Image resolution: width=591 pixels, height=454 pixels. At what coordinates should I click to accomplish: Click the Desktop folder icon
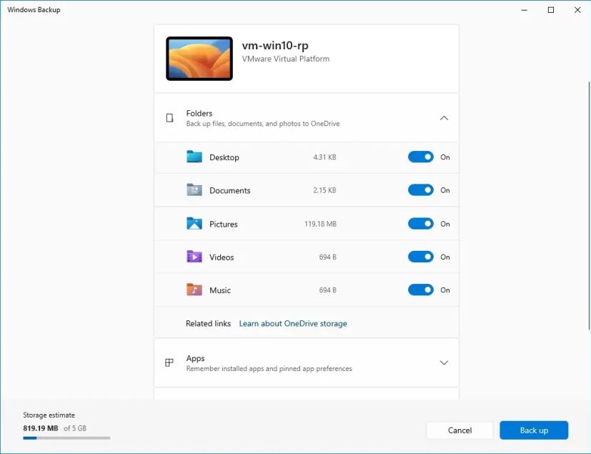click(x=194, y=157)
